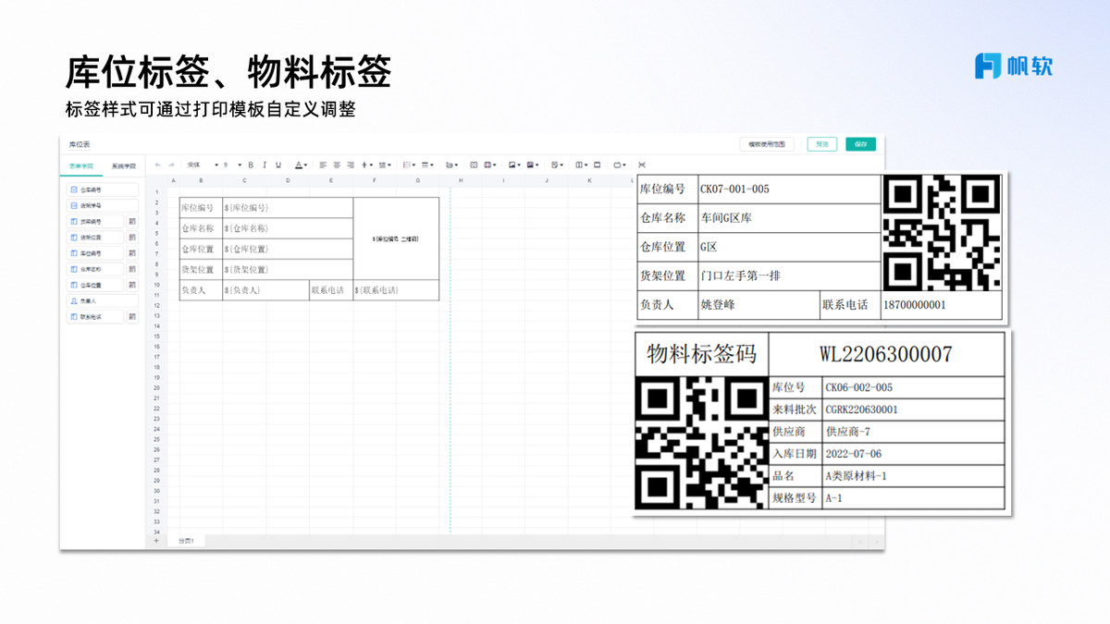Align text to the left
This screenshot has width=1110, height=624.
323,165
